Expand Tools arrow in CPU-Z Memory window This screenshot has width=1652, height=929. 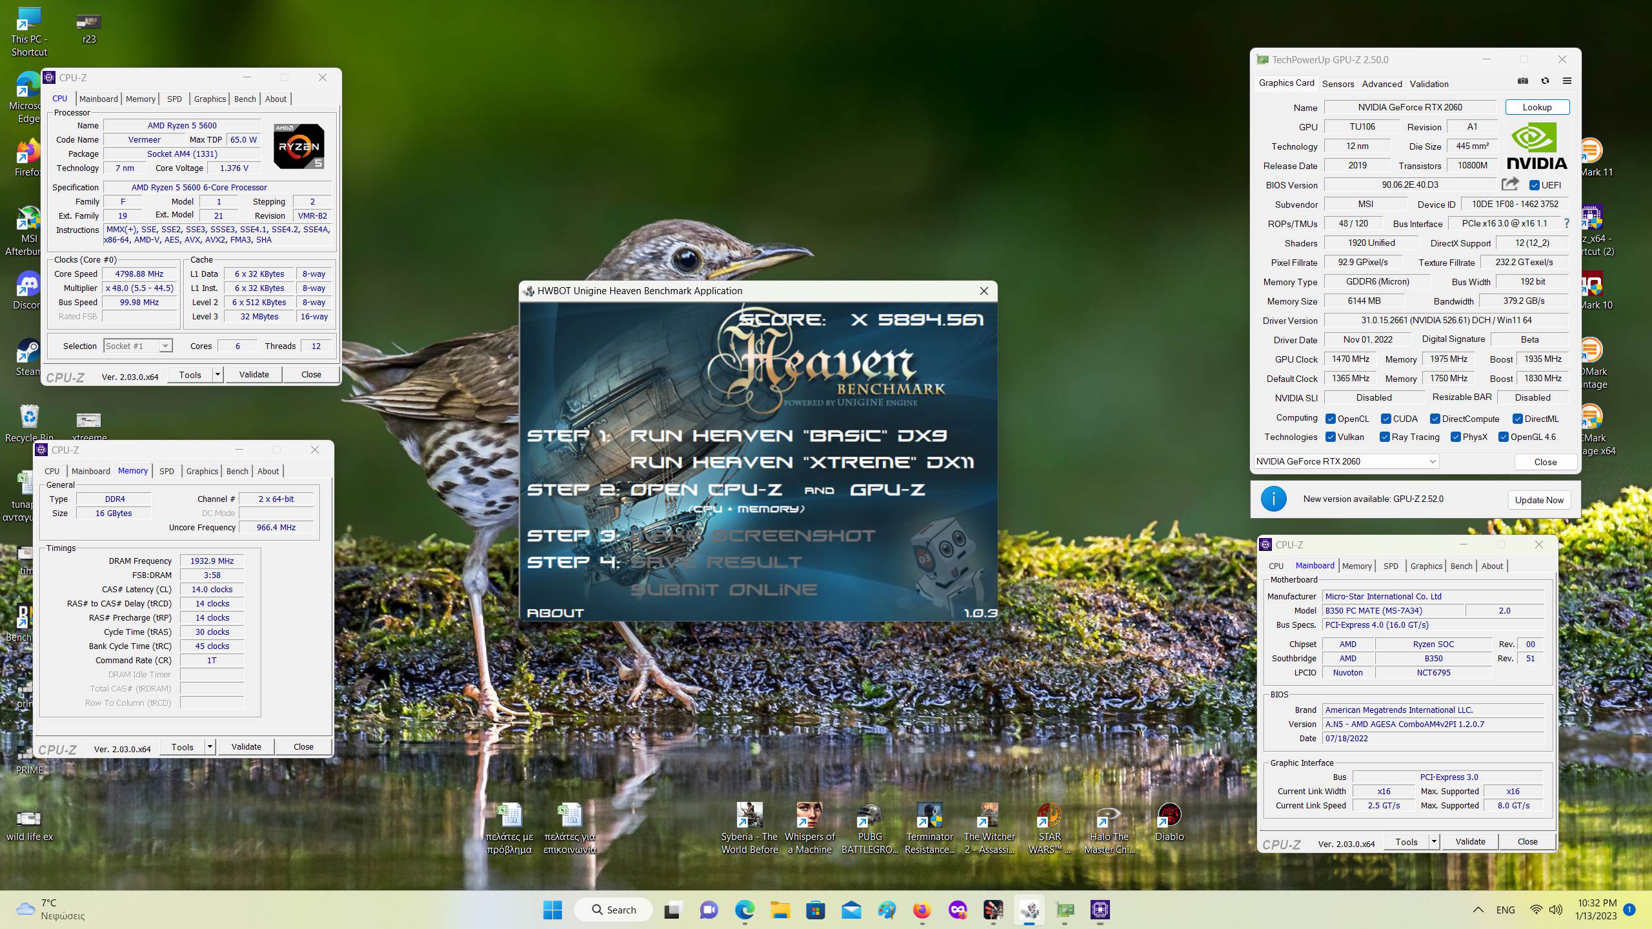(x=210, y=746)
